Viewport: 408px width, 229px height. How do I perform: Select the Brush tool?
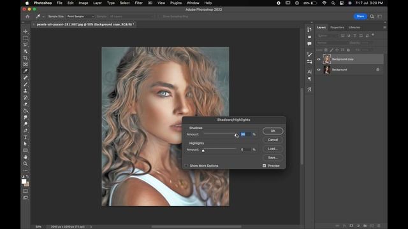(x=25, y=84)
